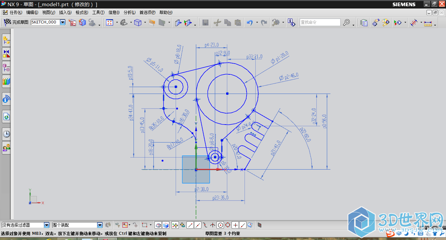
Task: Open the 任务(K) menu
Action: 16,12
